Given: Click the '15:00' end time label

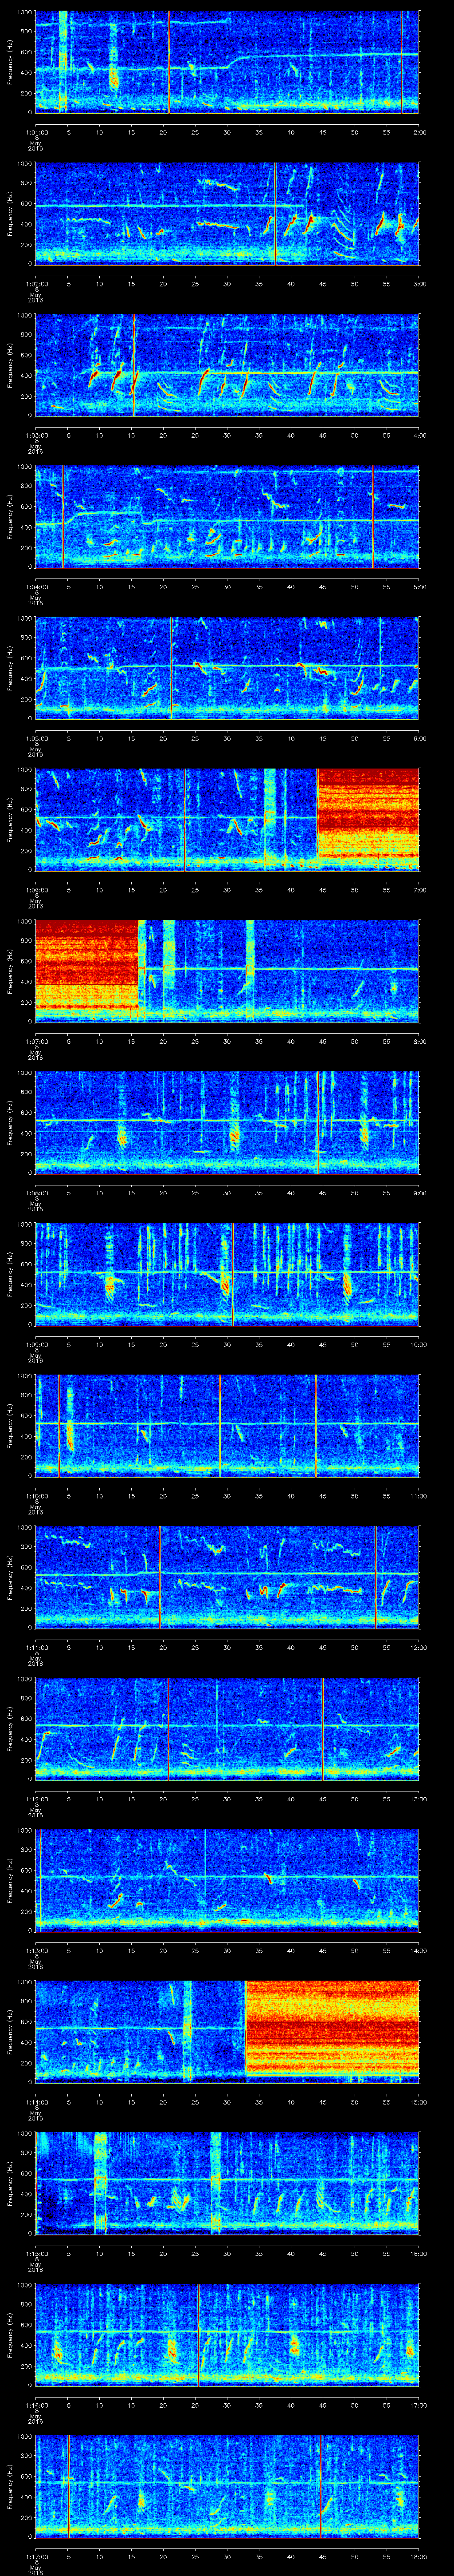Looking at the screenshot, I should tap(419, 2102).
